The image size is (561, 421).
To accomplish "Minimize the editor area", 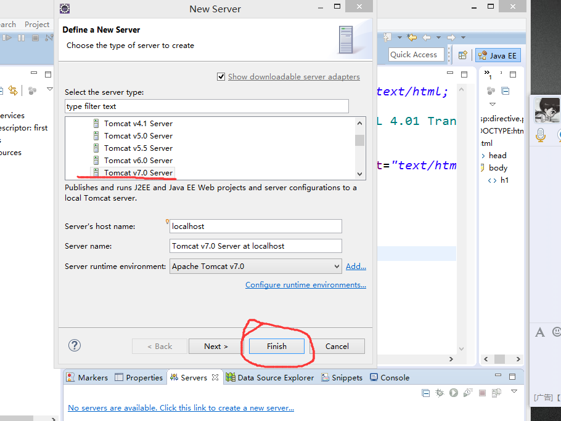I will (x=450, y=73).
